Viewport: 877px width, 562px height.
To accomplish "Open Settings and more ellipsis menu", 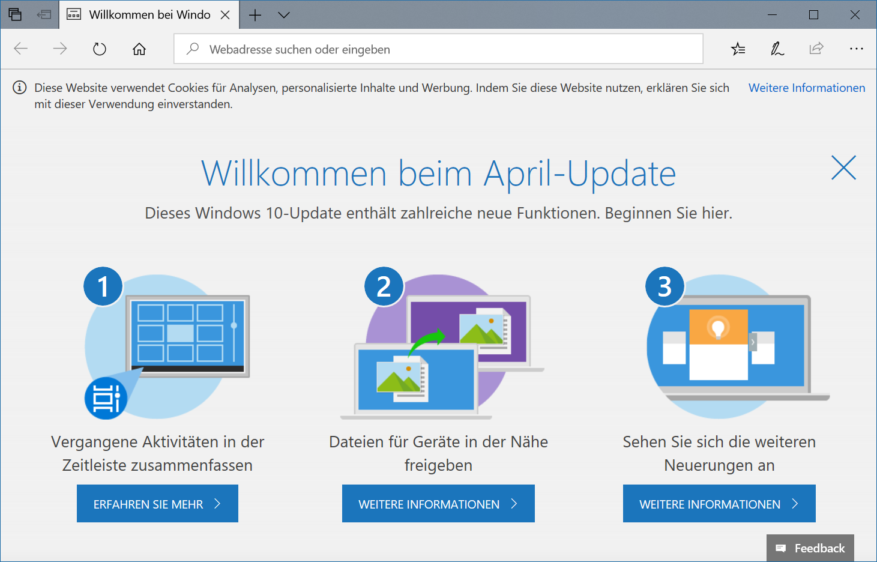I will click(x=857, y=49).
